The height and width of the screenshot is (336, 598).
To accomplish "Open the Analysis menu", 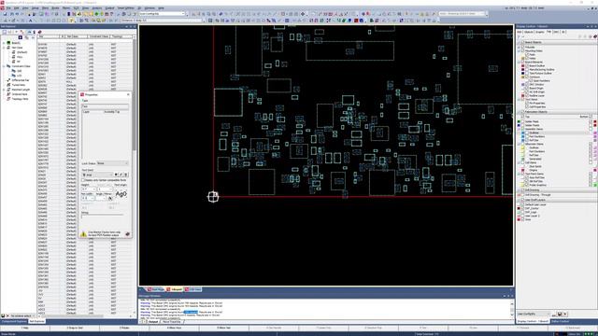I will pyautogui.click(x=97, y=8).
